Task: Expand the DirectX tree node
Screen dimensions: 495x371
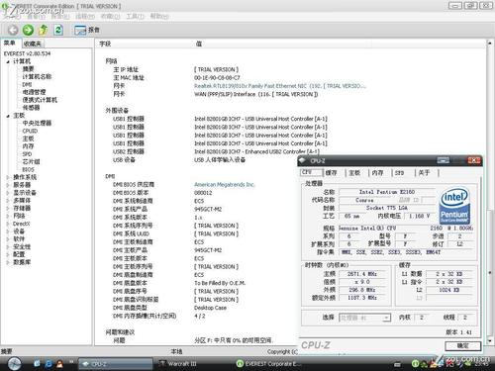Action: tap(8, 224)
